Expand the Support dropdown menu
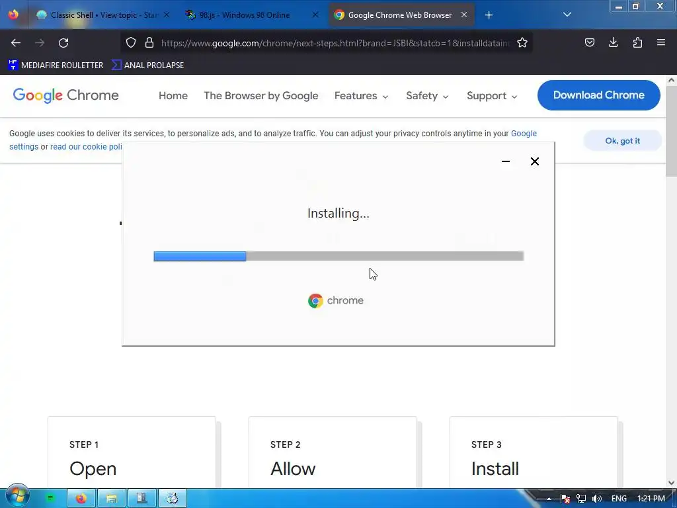Image resolution: width=677 pixels, height=508 pixels. tap(492, 95)
